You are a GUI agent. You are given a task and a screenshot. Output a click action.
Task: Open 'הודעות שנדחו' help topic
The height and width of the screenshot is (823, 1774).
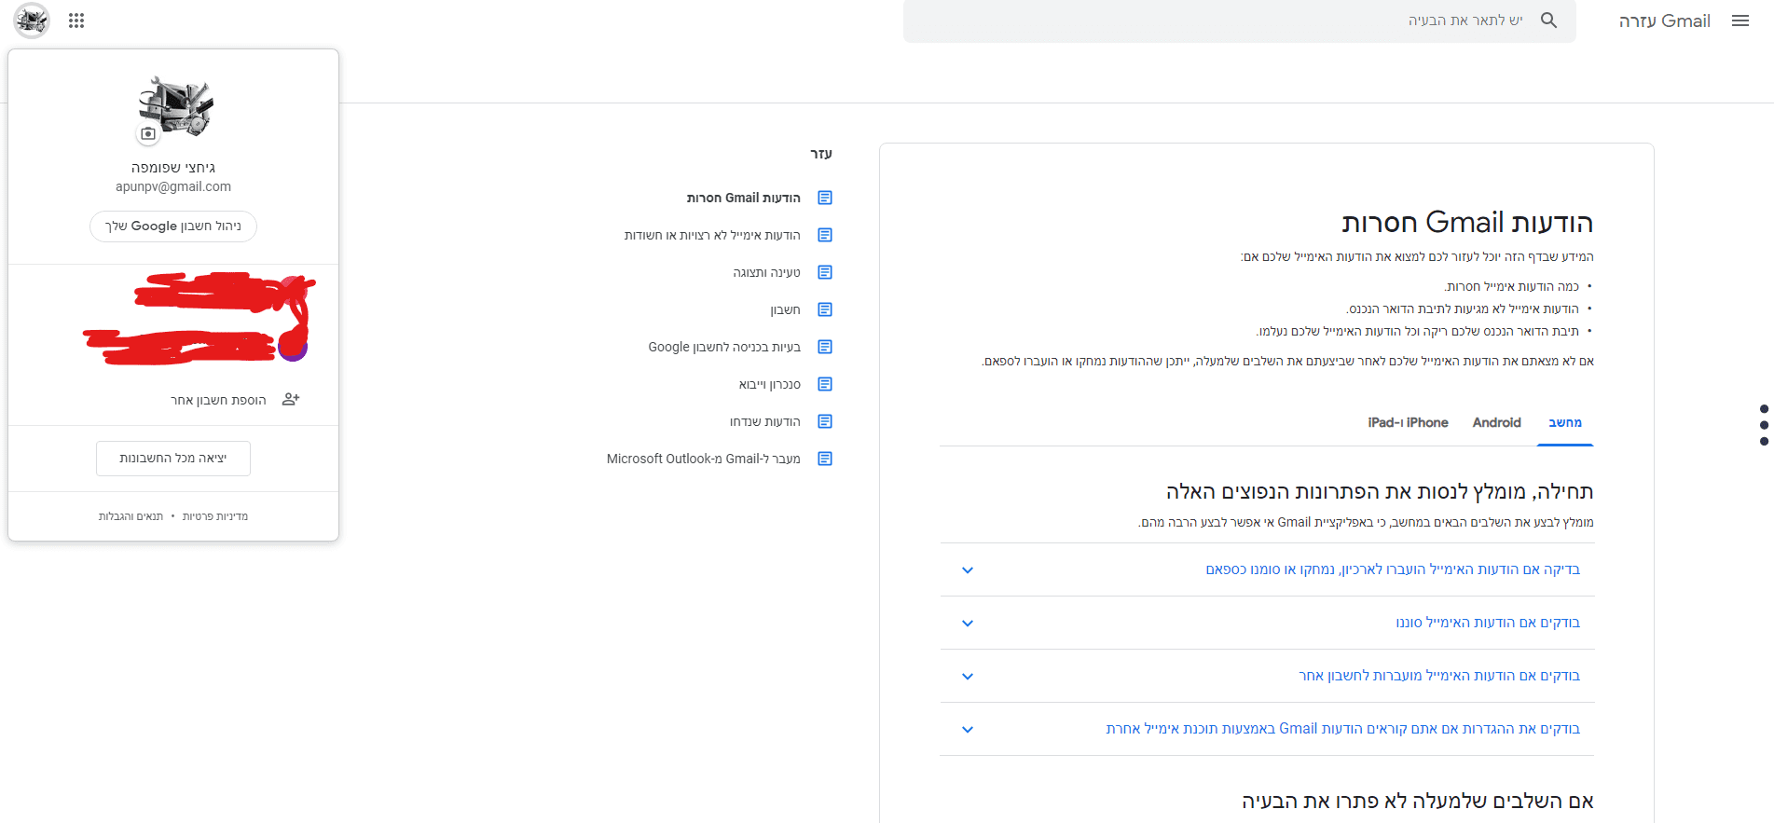(x=765, y=421)
